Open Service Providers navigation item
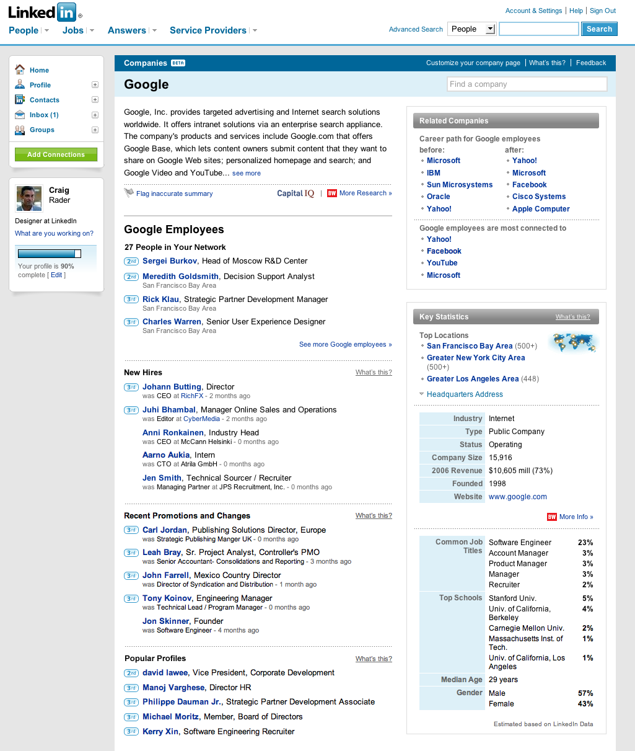635x751 pixels. [208, 30]
